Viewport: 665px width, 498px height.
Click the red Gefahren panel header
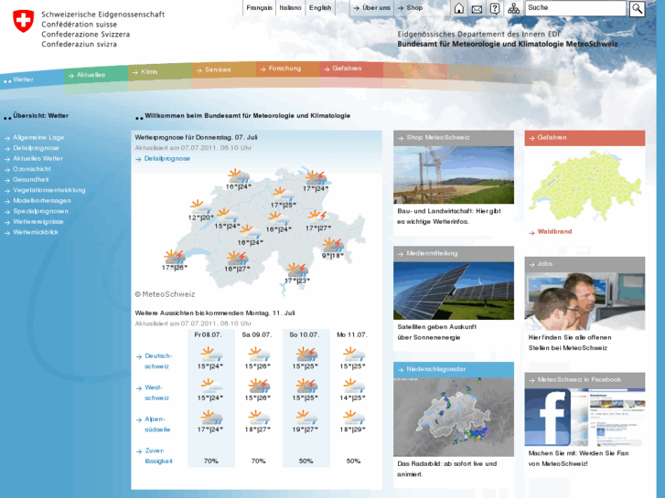(x=585, y=138)
